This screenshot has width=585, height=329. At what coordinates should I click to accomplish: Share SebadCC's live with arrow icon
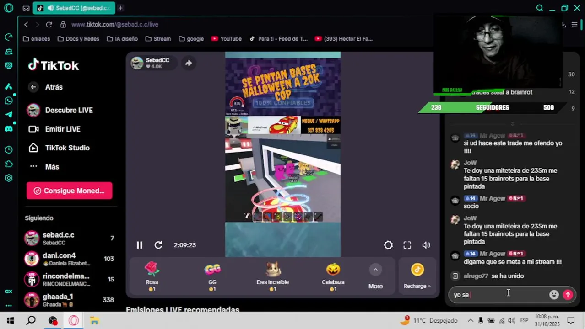pos(189,63)
